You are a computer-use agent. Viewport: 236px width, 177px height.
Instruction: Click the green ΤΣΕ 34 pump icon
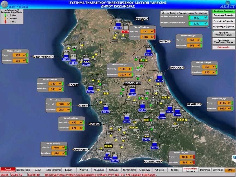pyautogui.click(x=152, y=129)
